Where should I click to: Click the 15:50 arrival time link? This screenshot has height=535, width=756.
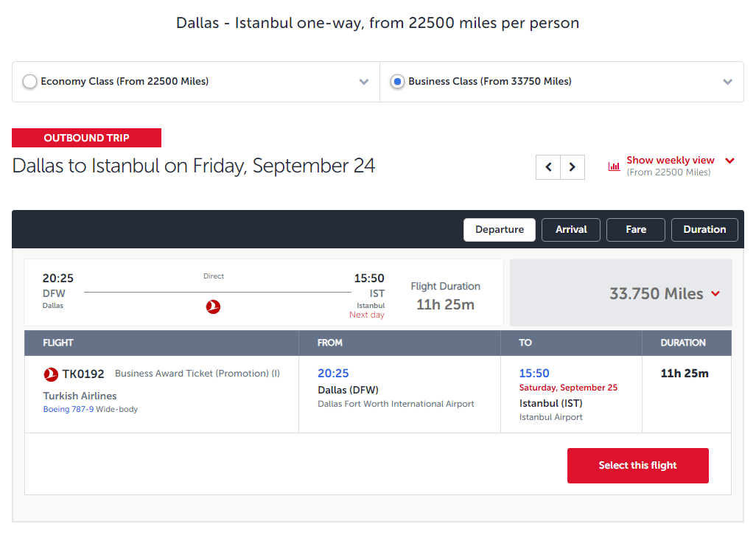534,373
